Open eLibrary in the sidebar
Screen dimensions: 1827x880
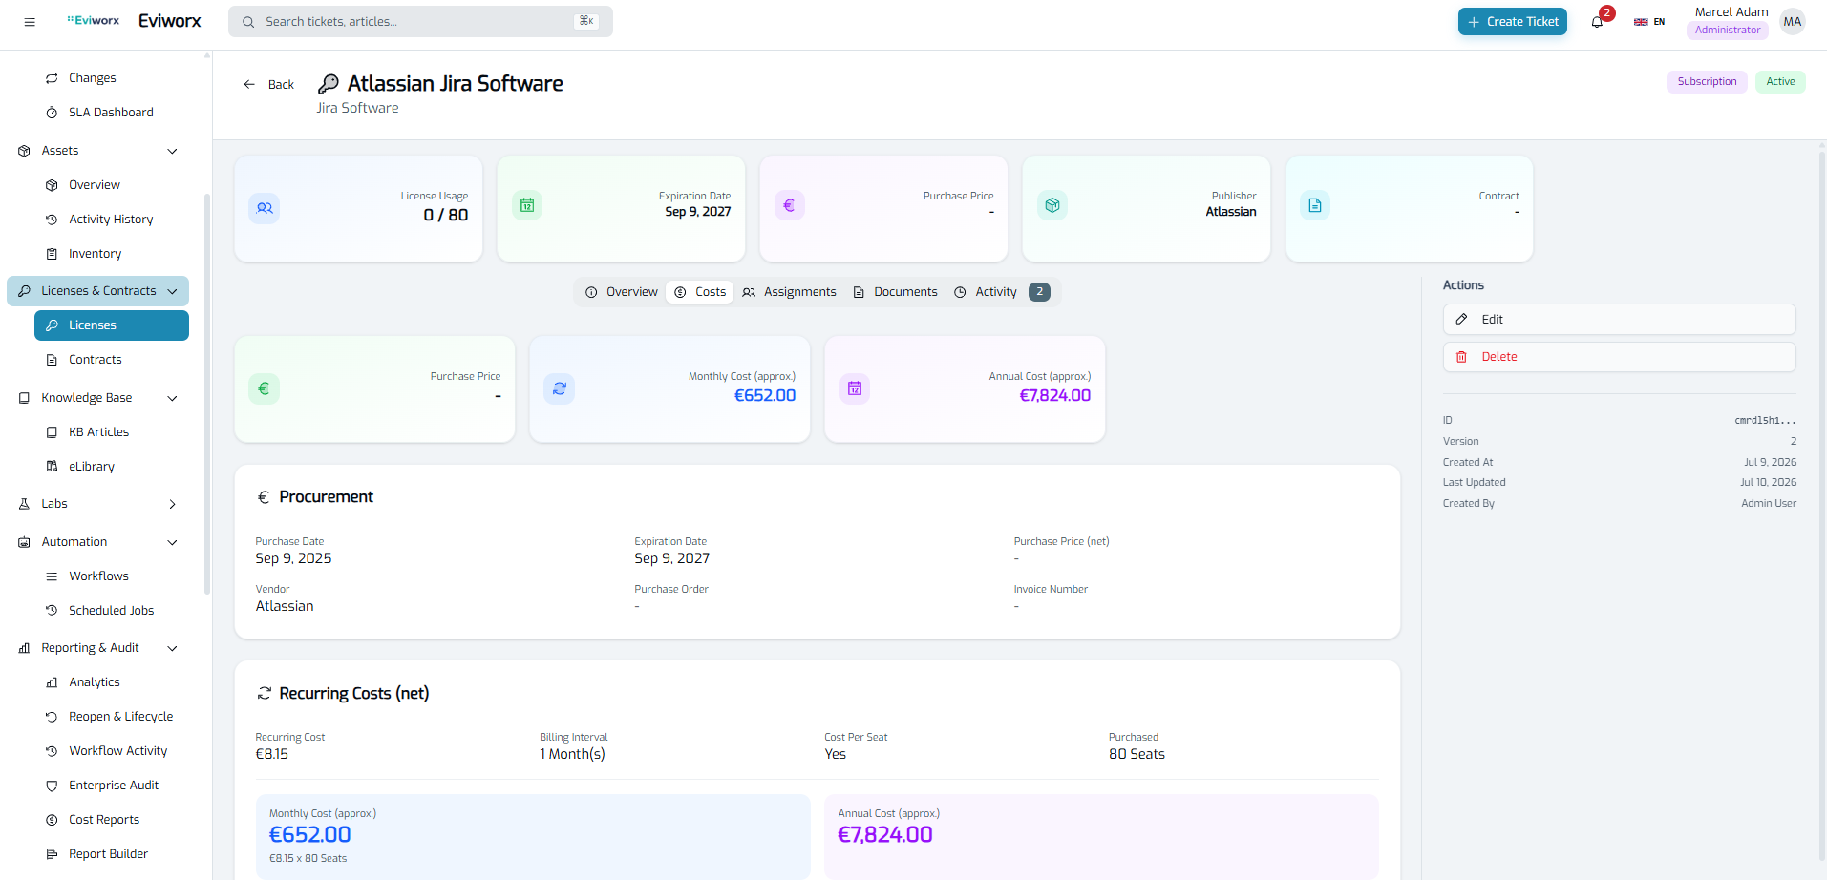click(112, 467)
